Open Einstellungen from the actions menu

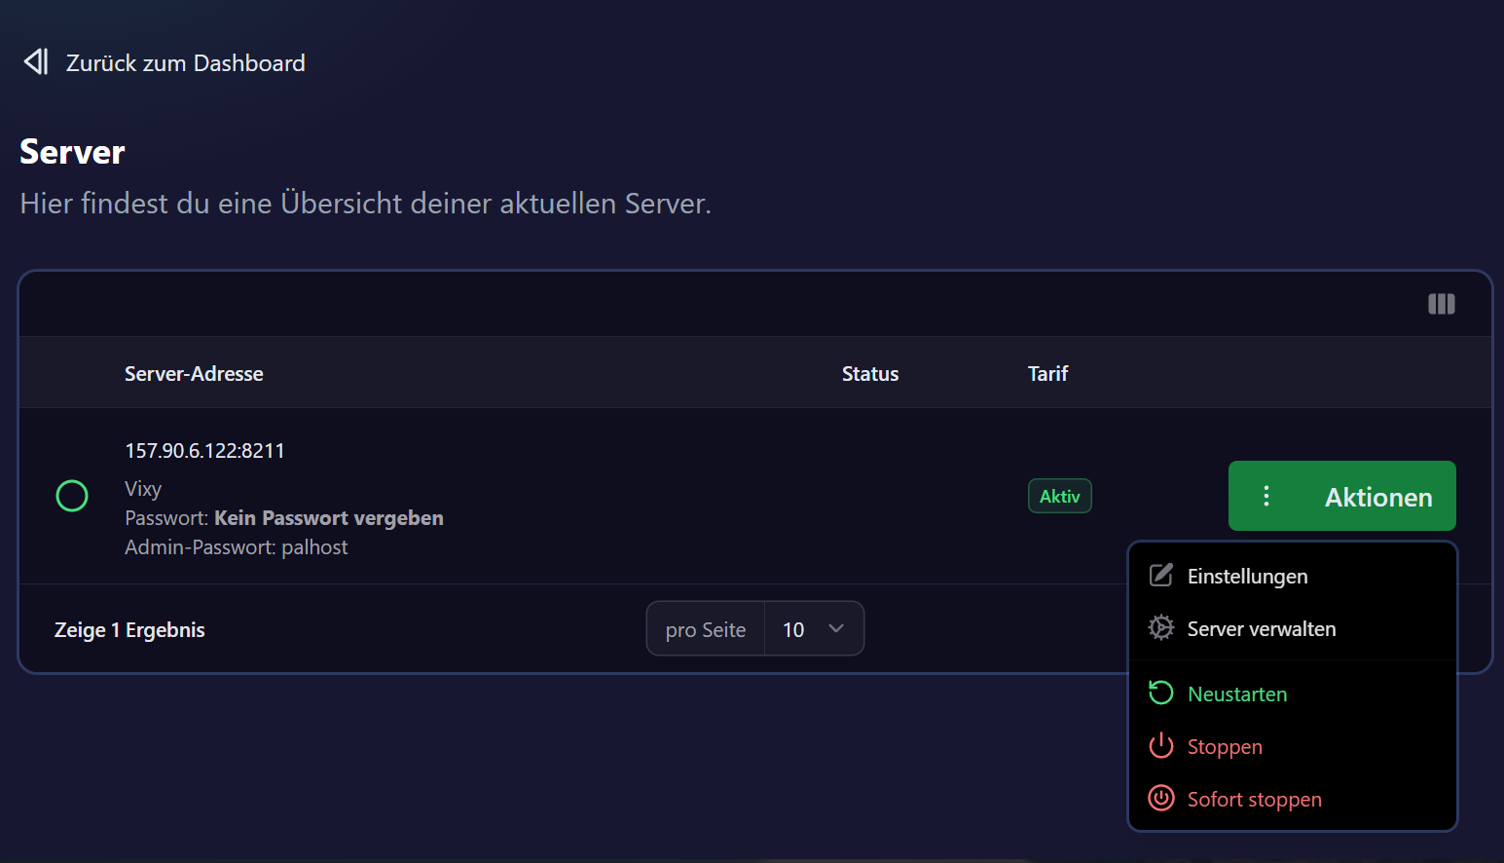1292,576
